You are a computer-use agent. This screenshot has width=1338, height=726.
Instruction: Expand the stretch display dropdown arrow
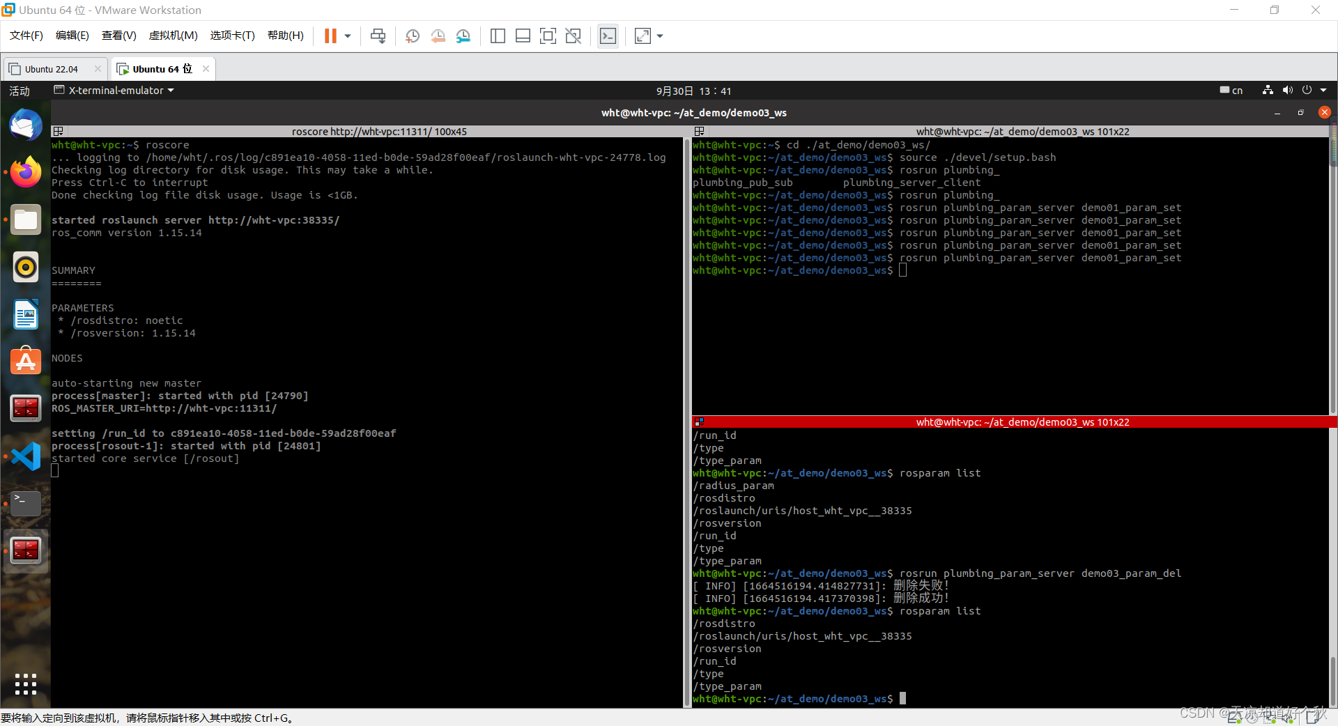[660, 36]
